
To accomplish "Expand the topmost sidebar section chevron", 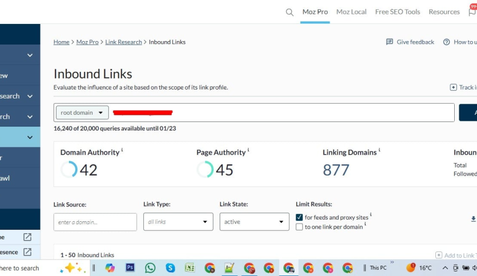I will tap(30, 55).
